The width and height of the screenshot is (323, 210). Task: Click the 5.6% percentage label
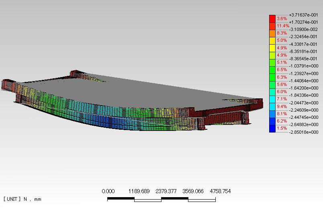[x=282, y=84]
